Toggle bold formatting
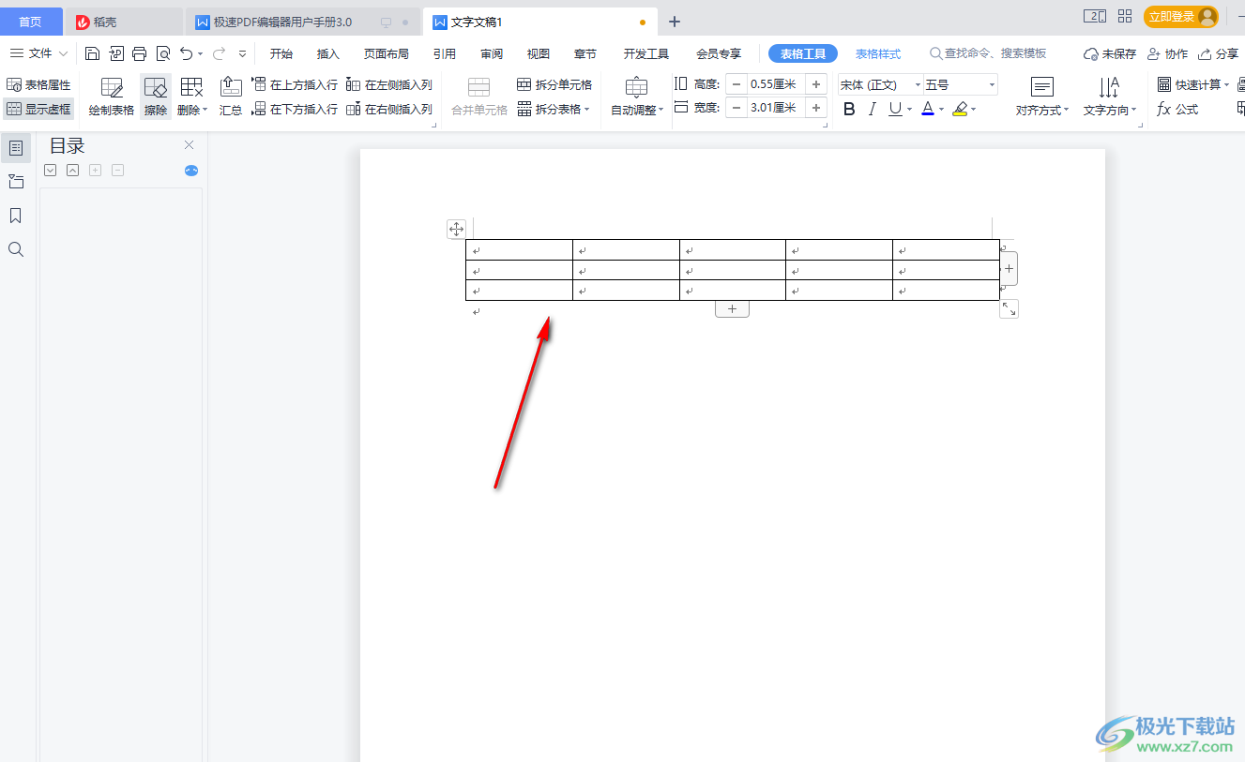 848,109
